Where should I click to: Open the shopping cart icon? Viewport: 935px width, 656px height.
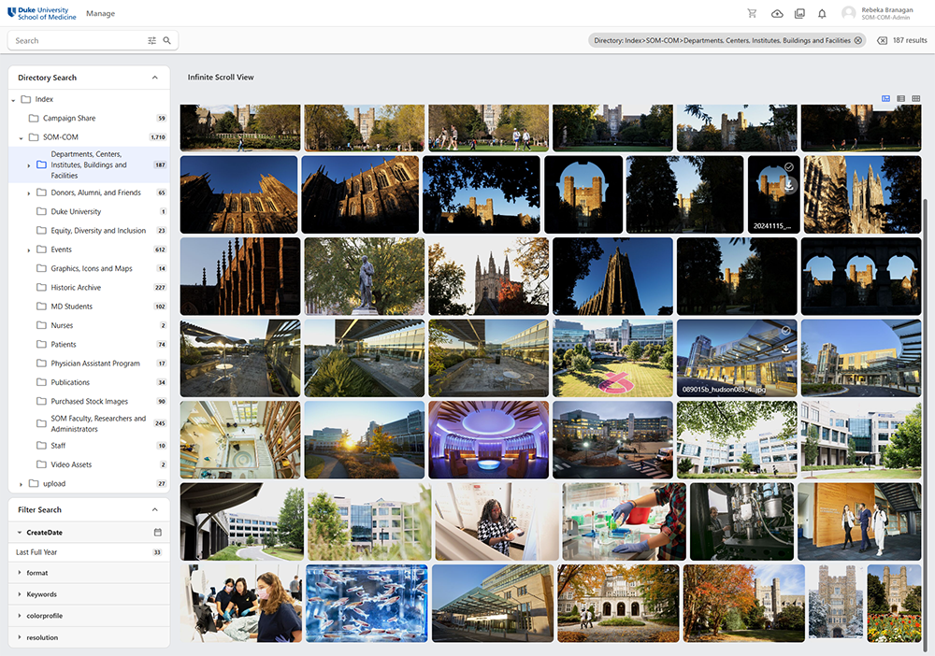[752, 14]
